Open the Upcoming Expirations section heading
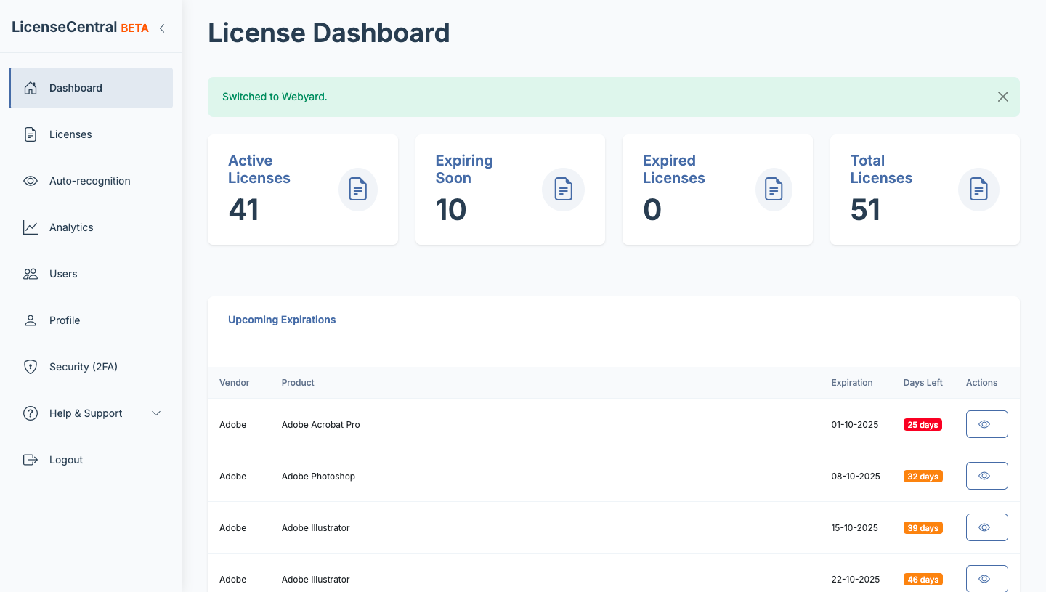This screenshot has width=1046, height=592. click(282, 319)
